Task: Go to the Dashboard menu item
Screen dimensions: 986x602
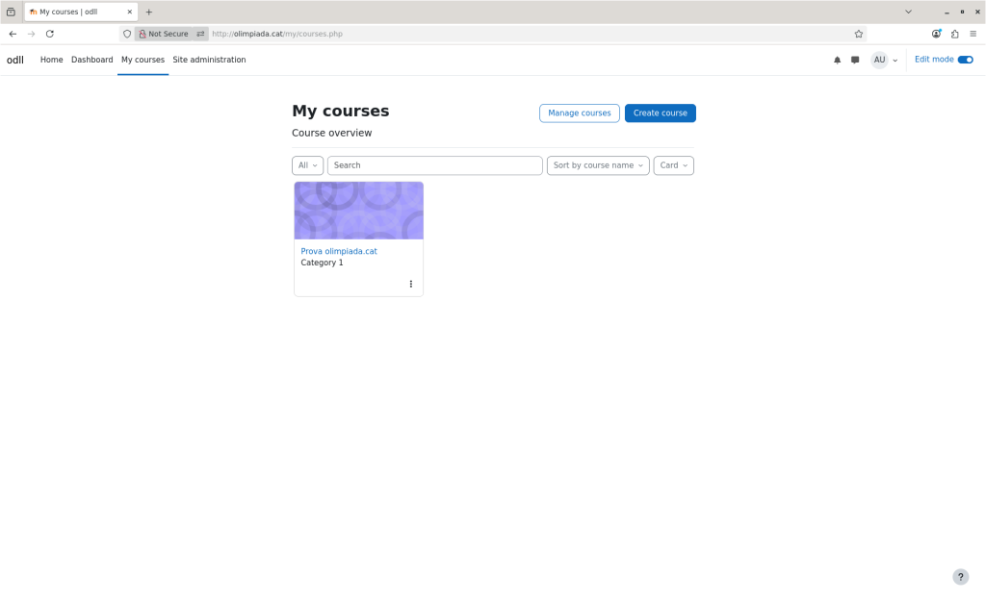Action: pyautogui.click(x=91, y=60)
